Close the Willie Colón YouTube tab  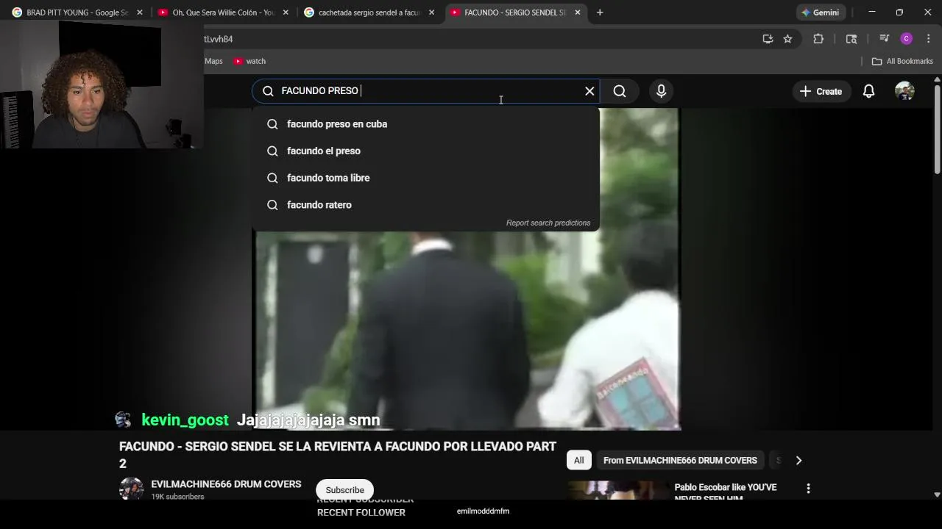coord(286,12)
